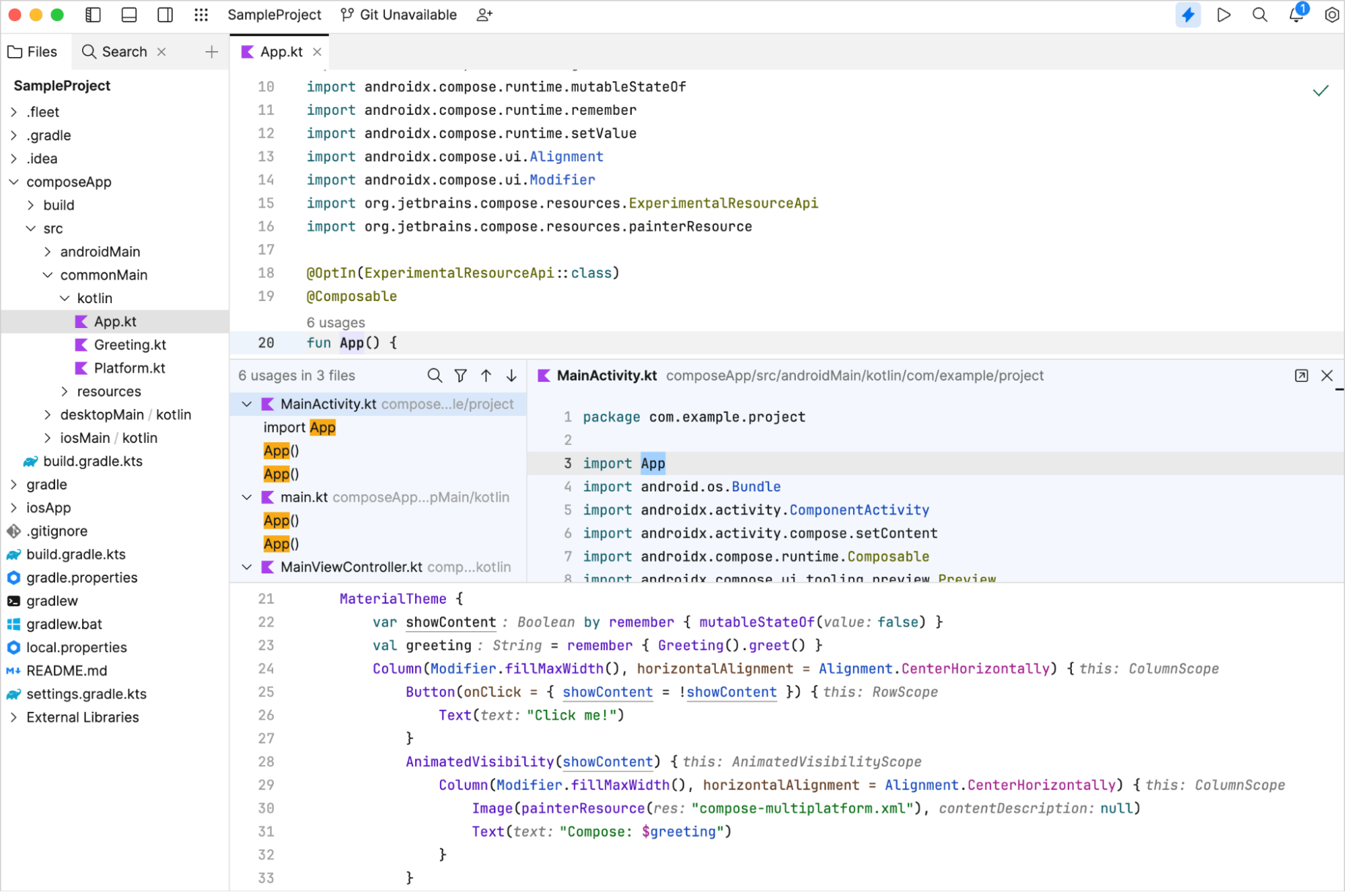Screen dimensions: 1345x892
Task: Expand the .gradle folder
Action: pyautogui.click(x=13, y=136)
